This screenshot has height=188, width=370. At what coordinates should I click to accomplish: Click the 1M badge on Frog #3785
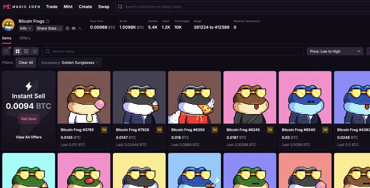(x=104, y=130)
